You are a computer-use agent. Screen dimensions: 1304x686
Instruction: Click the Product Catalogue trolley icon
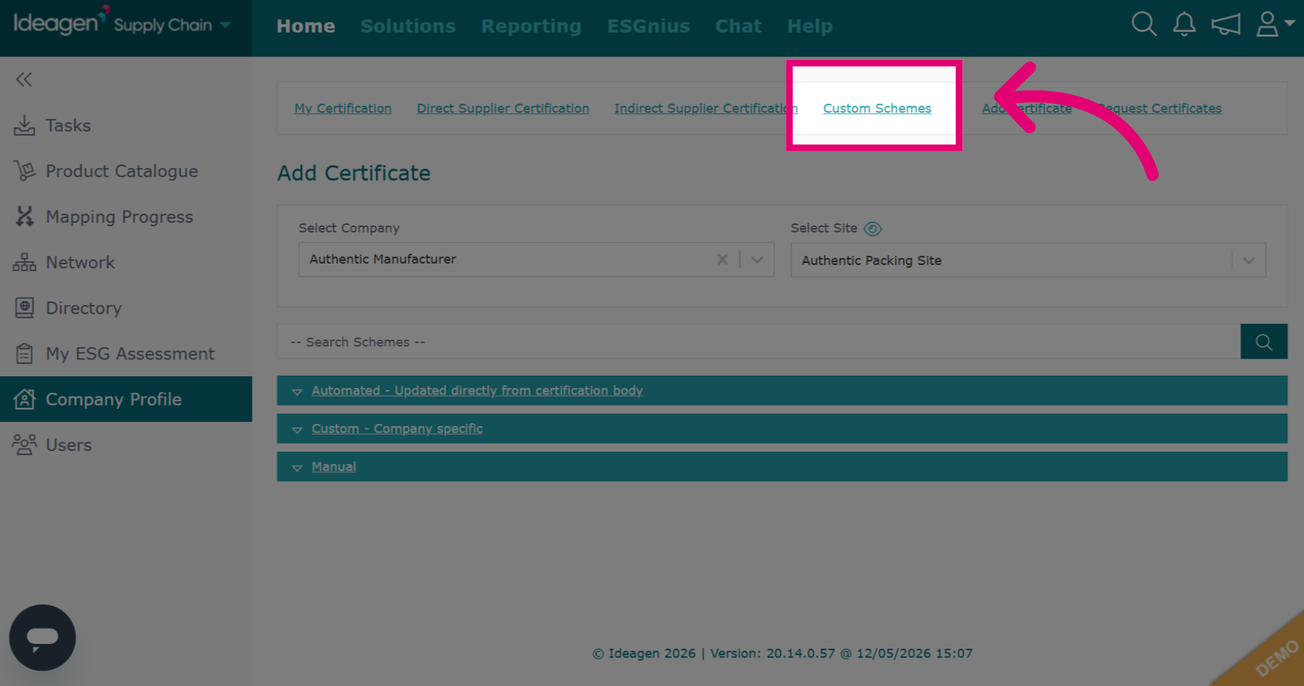pyautogui.click(x=24, y=171)
